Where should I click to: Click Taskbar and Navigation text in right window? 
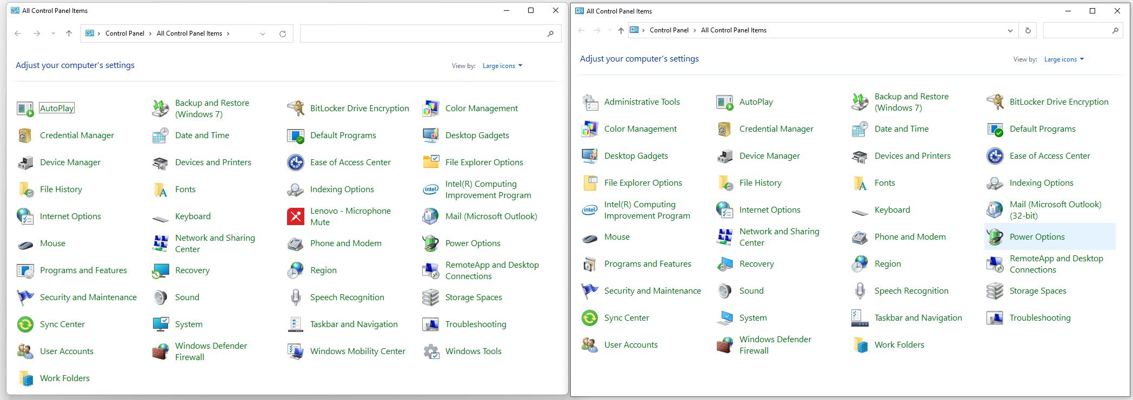click(918, 318)
